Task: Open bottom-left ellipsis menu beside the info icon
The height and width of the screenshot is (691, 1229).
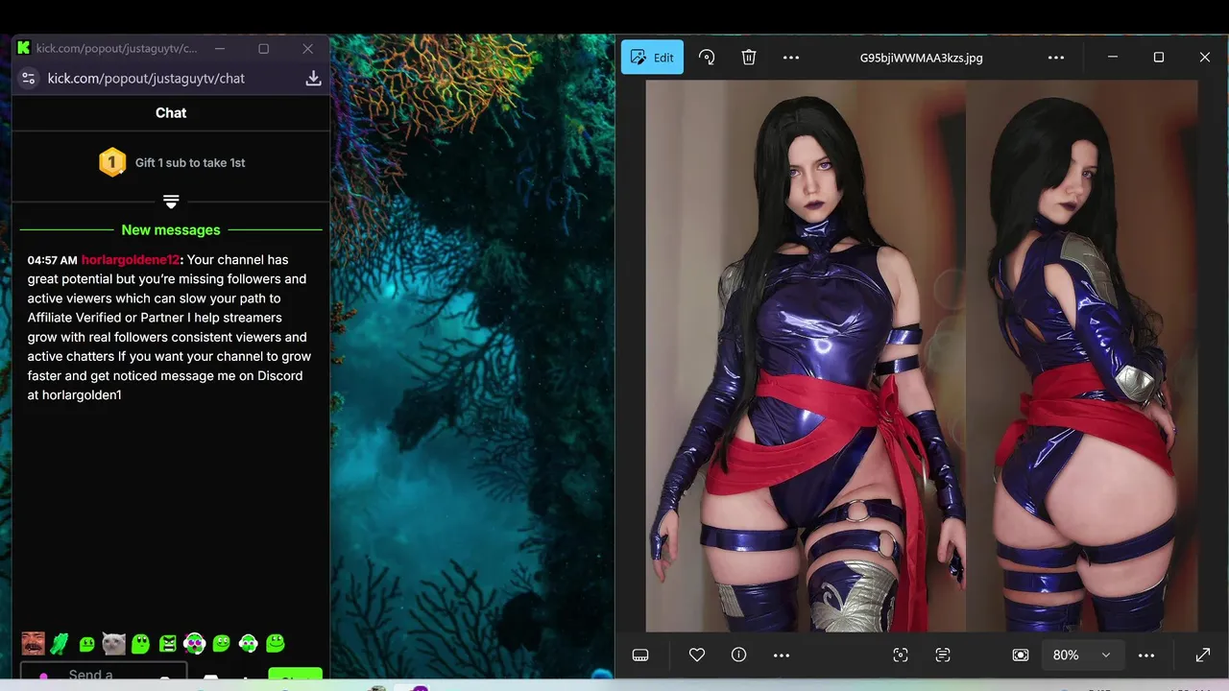Action: (782, 655)
